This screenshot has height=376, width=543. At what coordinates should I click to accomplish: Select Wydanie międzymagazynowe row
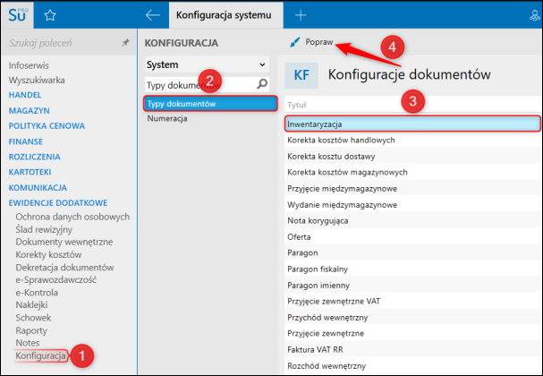coord(412,205)
